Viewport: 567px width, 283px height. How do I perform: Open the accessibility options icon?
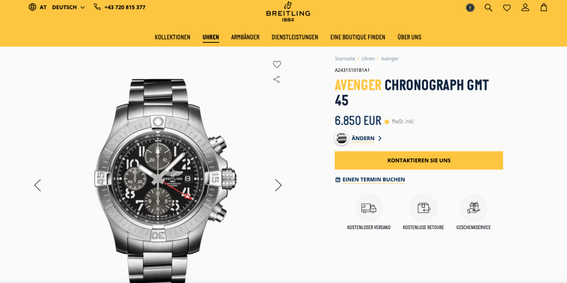point(470,8)
